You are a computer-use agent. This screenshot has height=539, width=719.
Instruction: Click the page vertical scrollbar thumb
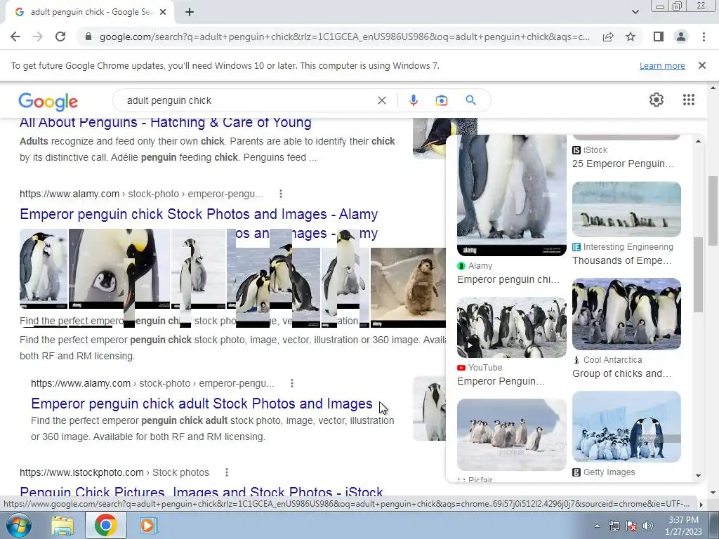point(713,211)
